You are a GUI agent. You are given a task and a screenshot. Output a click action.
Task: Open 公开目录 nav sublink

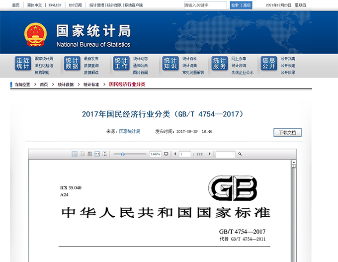pos(288,73)
